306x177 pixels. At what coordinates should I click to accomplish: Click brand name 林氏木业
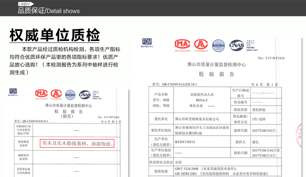196,106
